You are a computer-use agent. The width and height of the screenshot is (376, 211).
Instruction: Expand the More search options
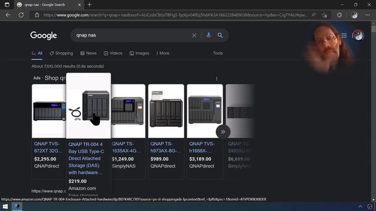163,53
